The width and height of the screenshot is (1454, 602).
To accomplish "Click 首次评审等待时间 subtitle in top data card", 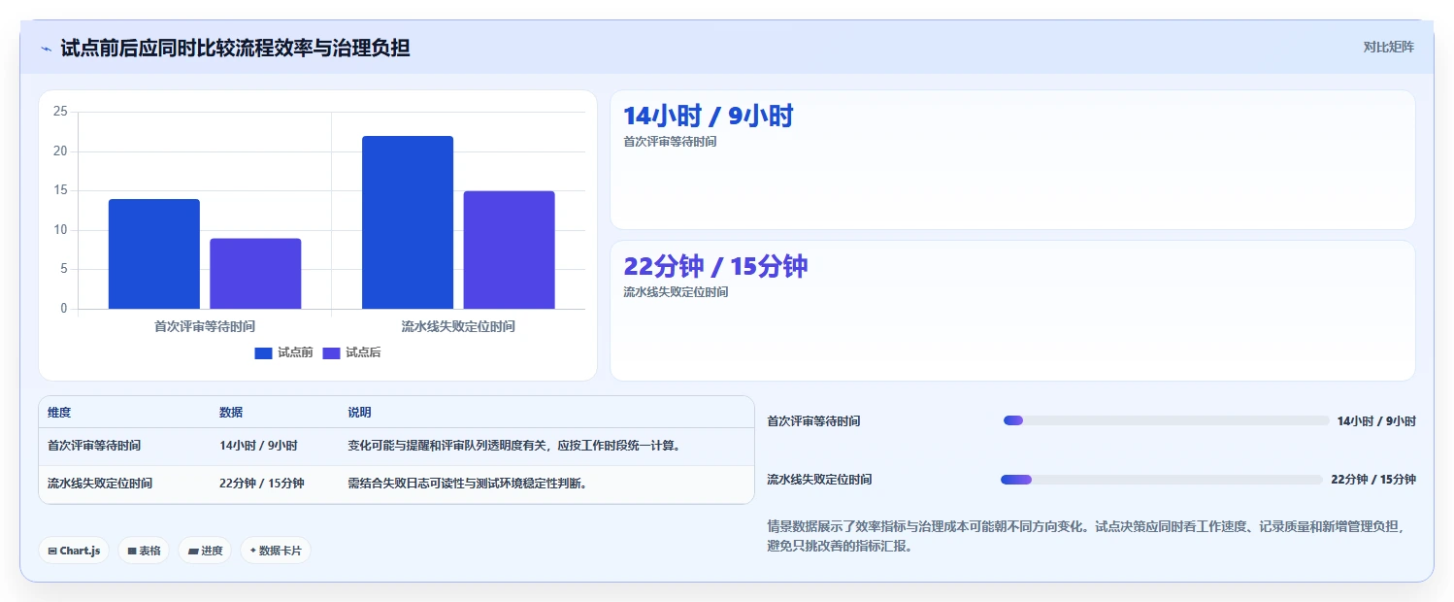I will [670, 142].
